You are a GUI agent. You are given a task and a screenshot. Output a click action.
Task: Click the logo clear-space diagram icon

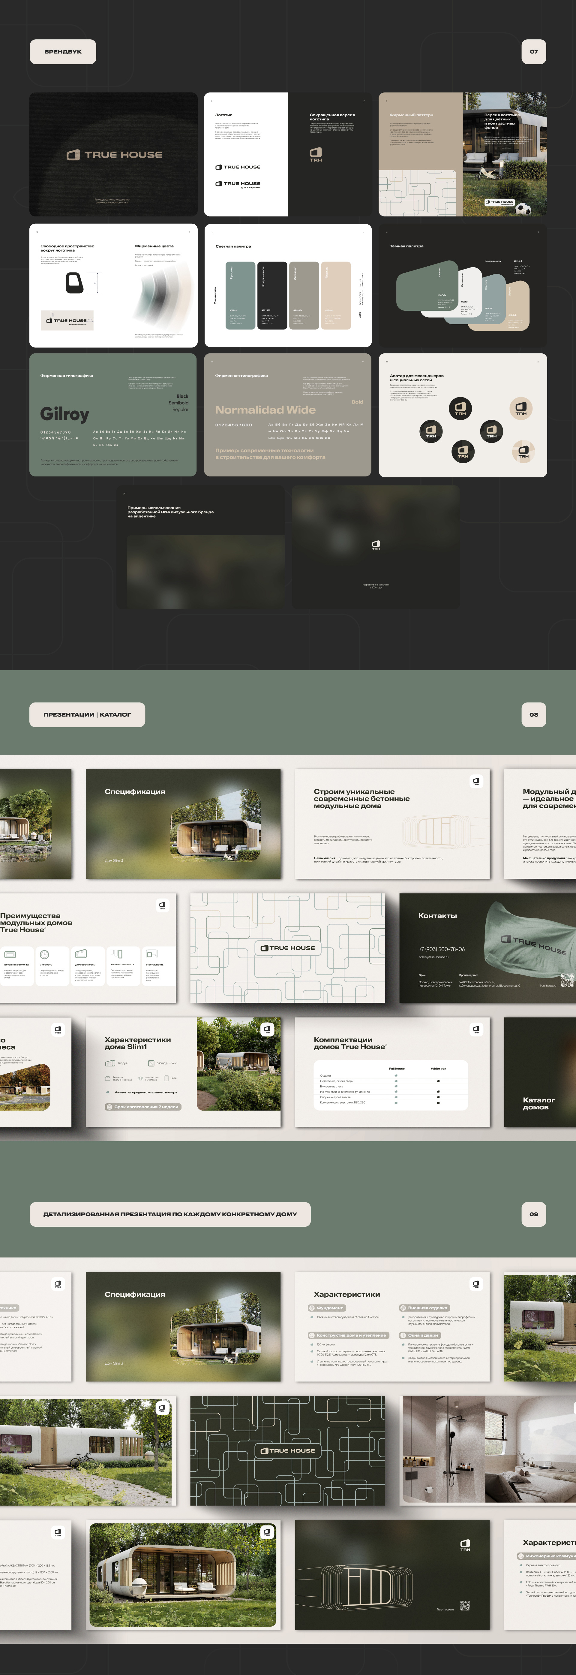coord(75,283)
